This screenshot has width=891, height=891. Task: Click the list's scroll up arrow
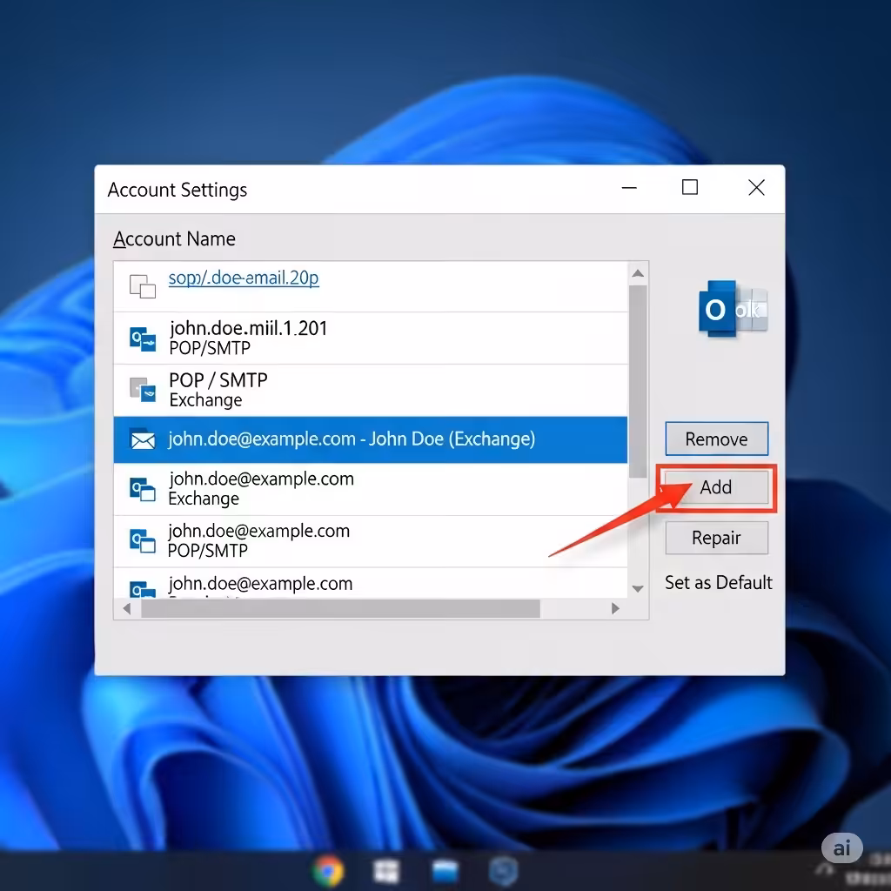[638, 274]
